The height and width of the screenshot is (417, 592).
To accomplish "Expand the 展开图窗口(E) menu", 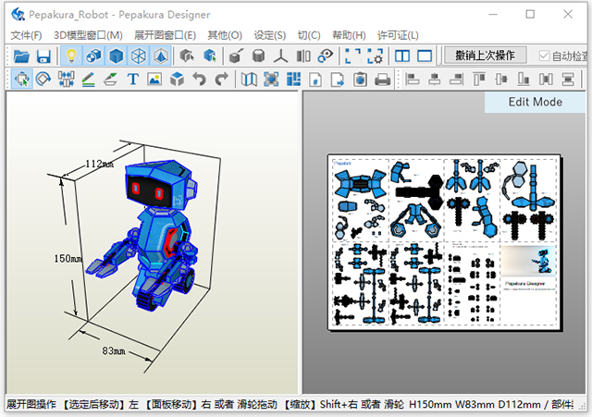I will [x=165, y=35].
